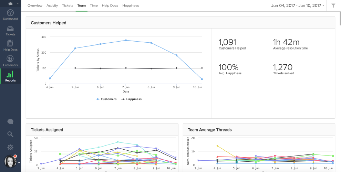
Task: Open the Activity report tab
Action: click(x=52, y=6)
